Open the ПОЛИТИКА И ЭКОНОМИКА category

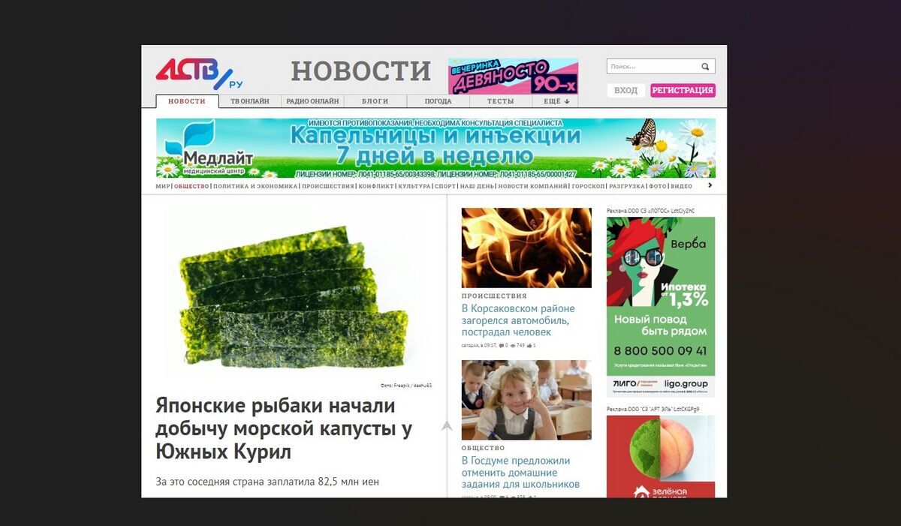255,186
